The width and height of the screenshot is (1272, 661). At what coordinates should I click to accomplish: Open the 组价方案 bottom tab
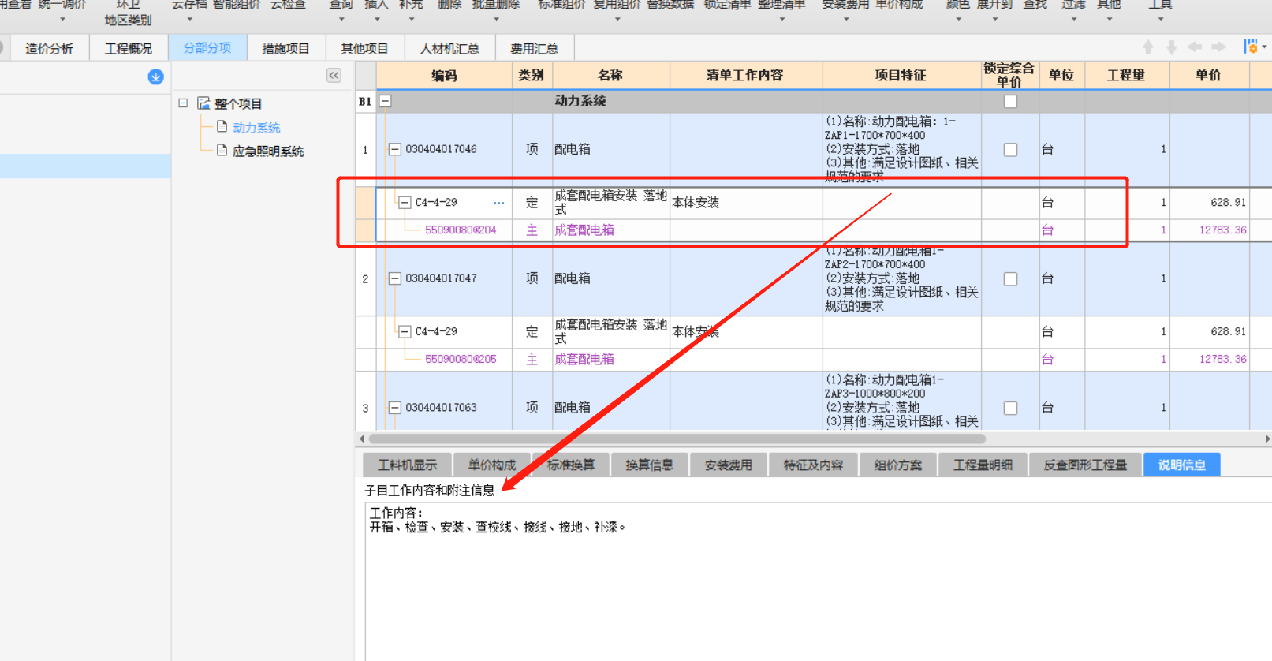[898, 465]
